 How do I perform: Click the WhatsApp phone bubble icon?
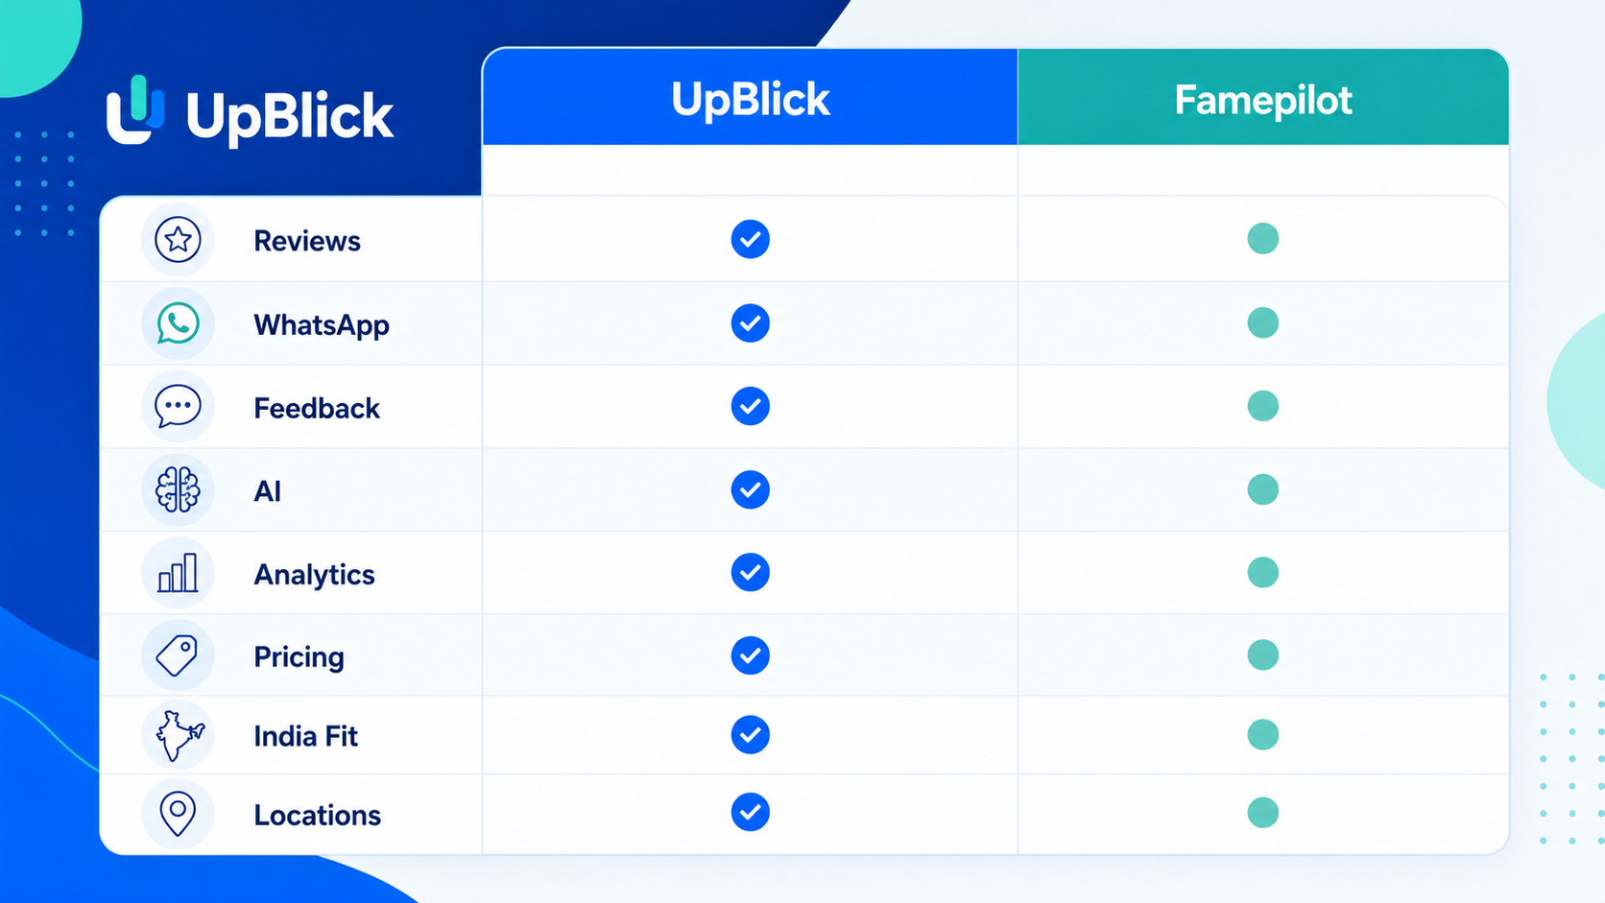178,323
